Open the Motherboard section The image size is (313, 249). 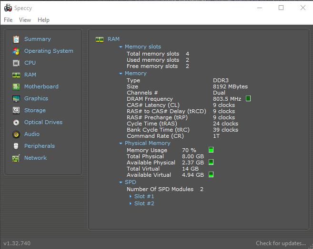tap(41, 86)
